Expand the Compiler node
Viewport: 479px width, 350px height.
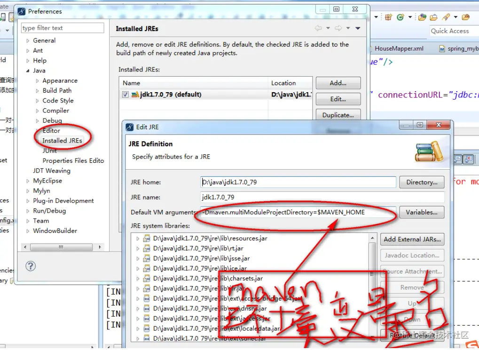pyautogui.click(x=37, y=111)
